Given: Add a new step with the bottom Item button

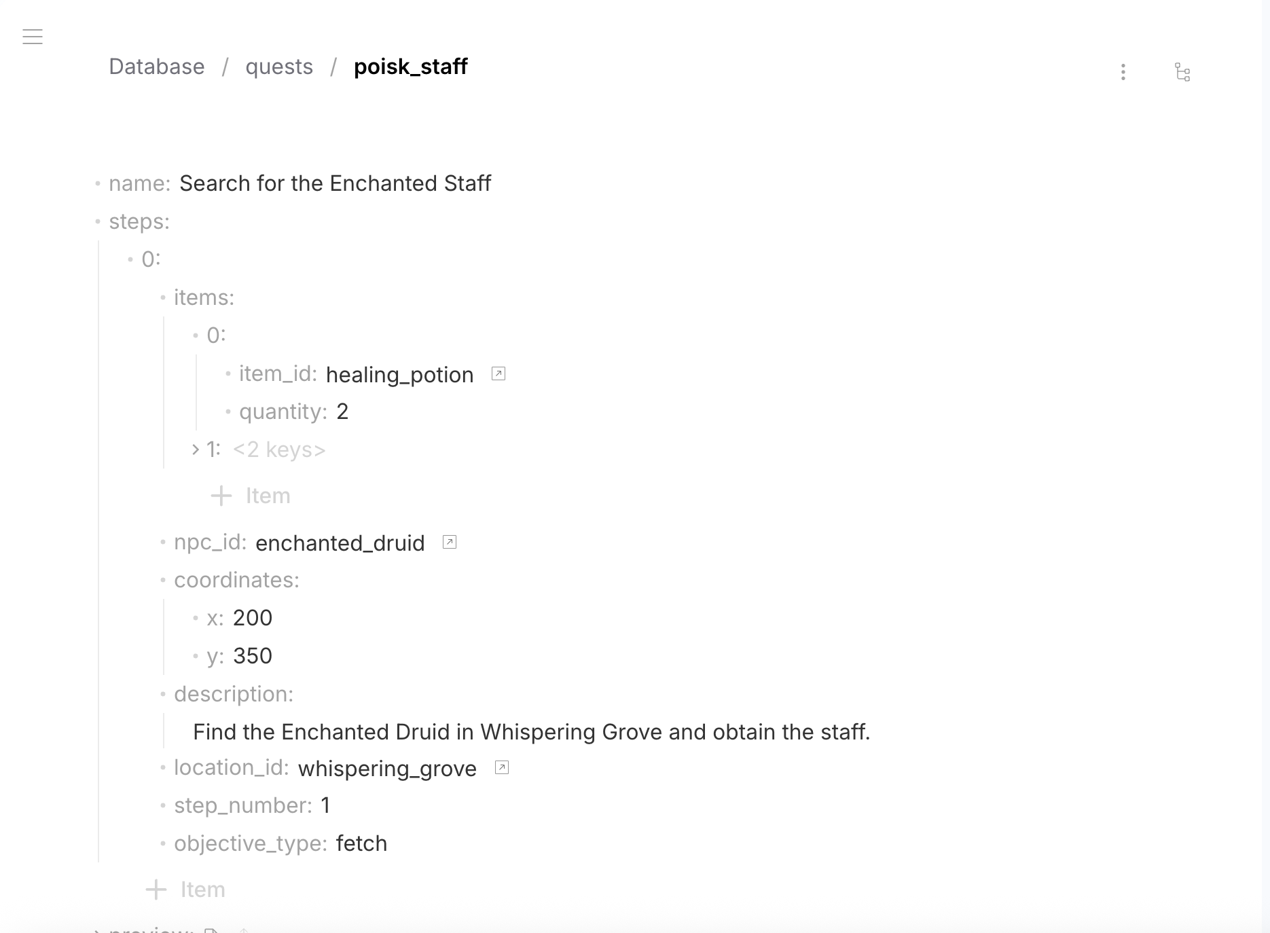Looking at the screenshot, I should (185, 889).
